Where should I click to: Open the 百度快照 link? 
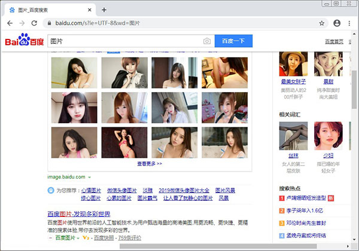104,238
